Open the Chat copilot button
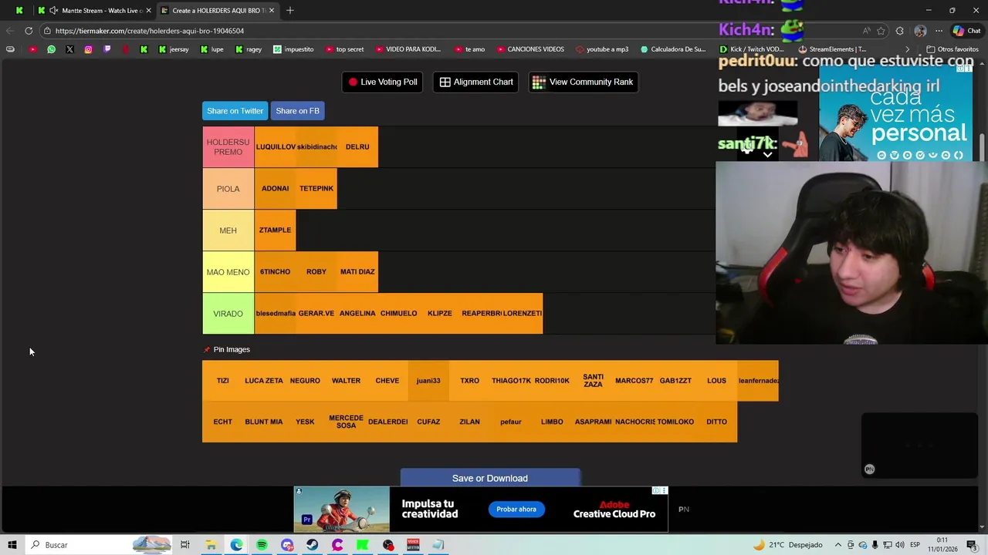 (966, 31)
